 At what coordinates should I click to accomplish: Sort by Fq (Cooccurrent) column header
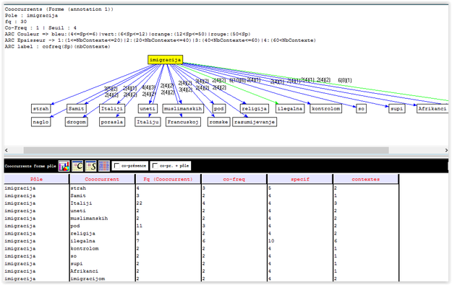pos(168,179)
